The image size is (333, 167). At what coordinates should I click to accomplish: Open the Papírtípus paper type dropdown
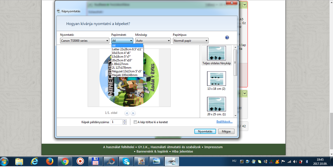point(191,41)
